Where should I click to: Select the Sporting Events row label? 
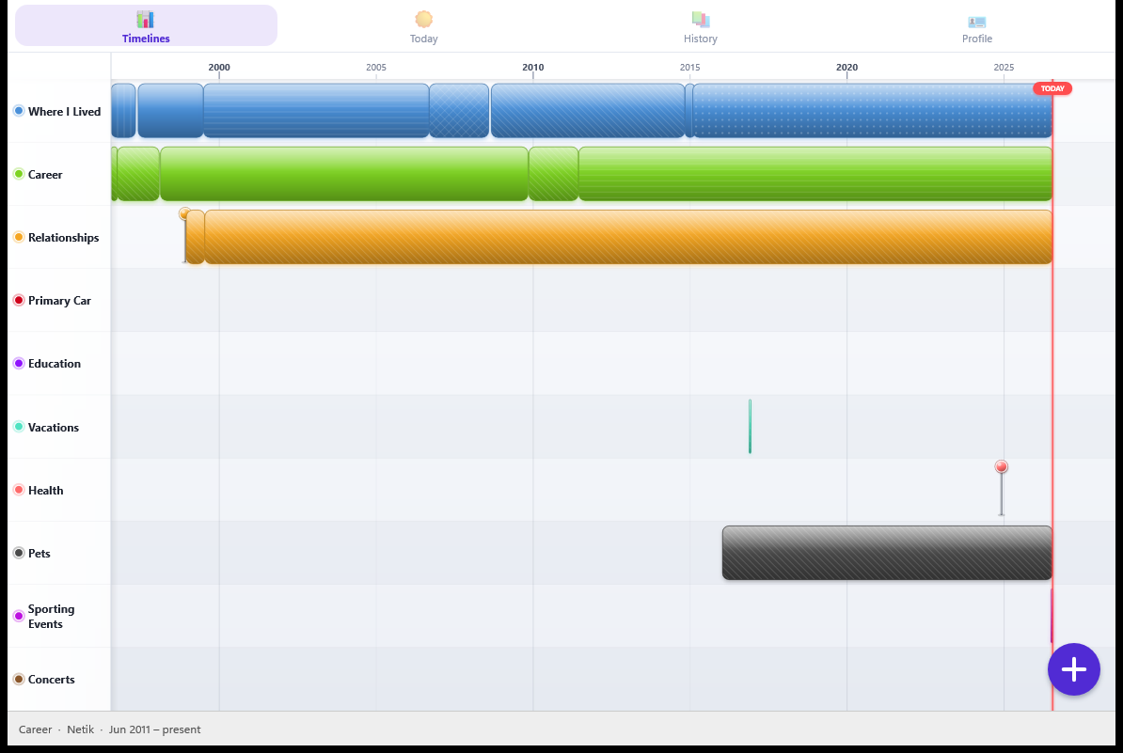click(52, 617)
